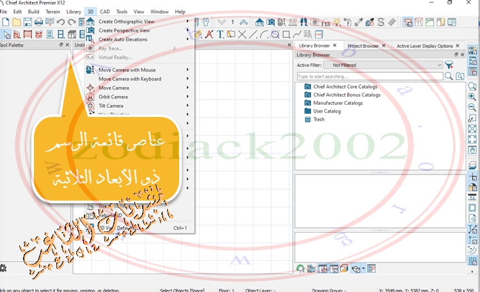Close the Library Browser tab

335,45
